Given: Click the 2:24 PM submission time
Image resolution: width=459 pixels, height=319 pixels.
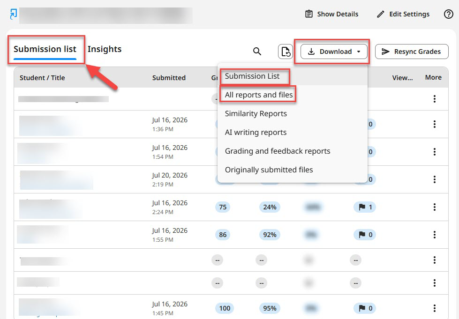Looking at the screenshot, I should 163,212.
